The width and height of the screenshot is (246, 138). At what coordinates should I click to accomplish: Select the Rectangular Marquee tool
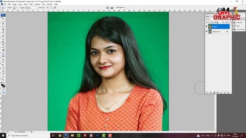point(3,21)
